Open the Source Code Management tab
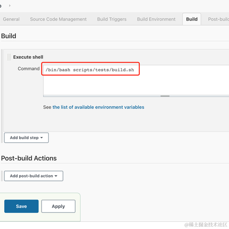The image size is (229, 229). click(x=58, y=19)
